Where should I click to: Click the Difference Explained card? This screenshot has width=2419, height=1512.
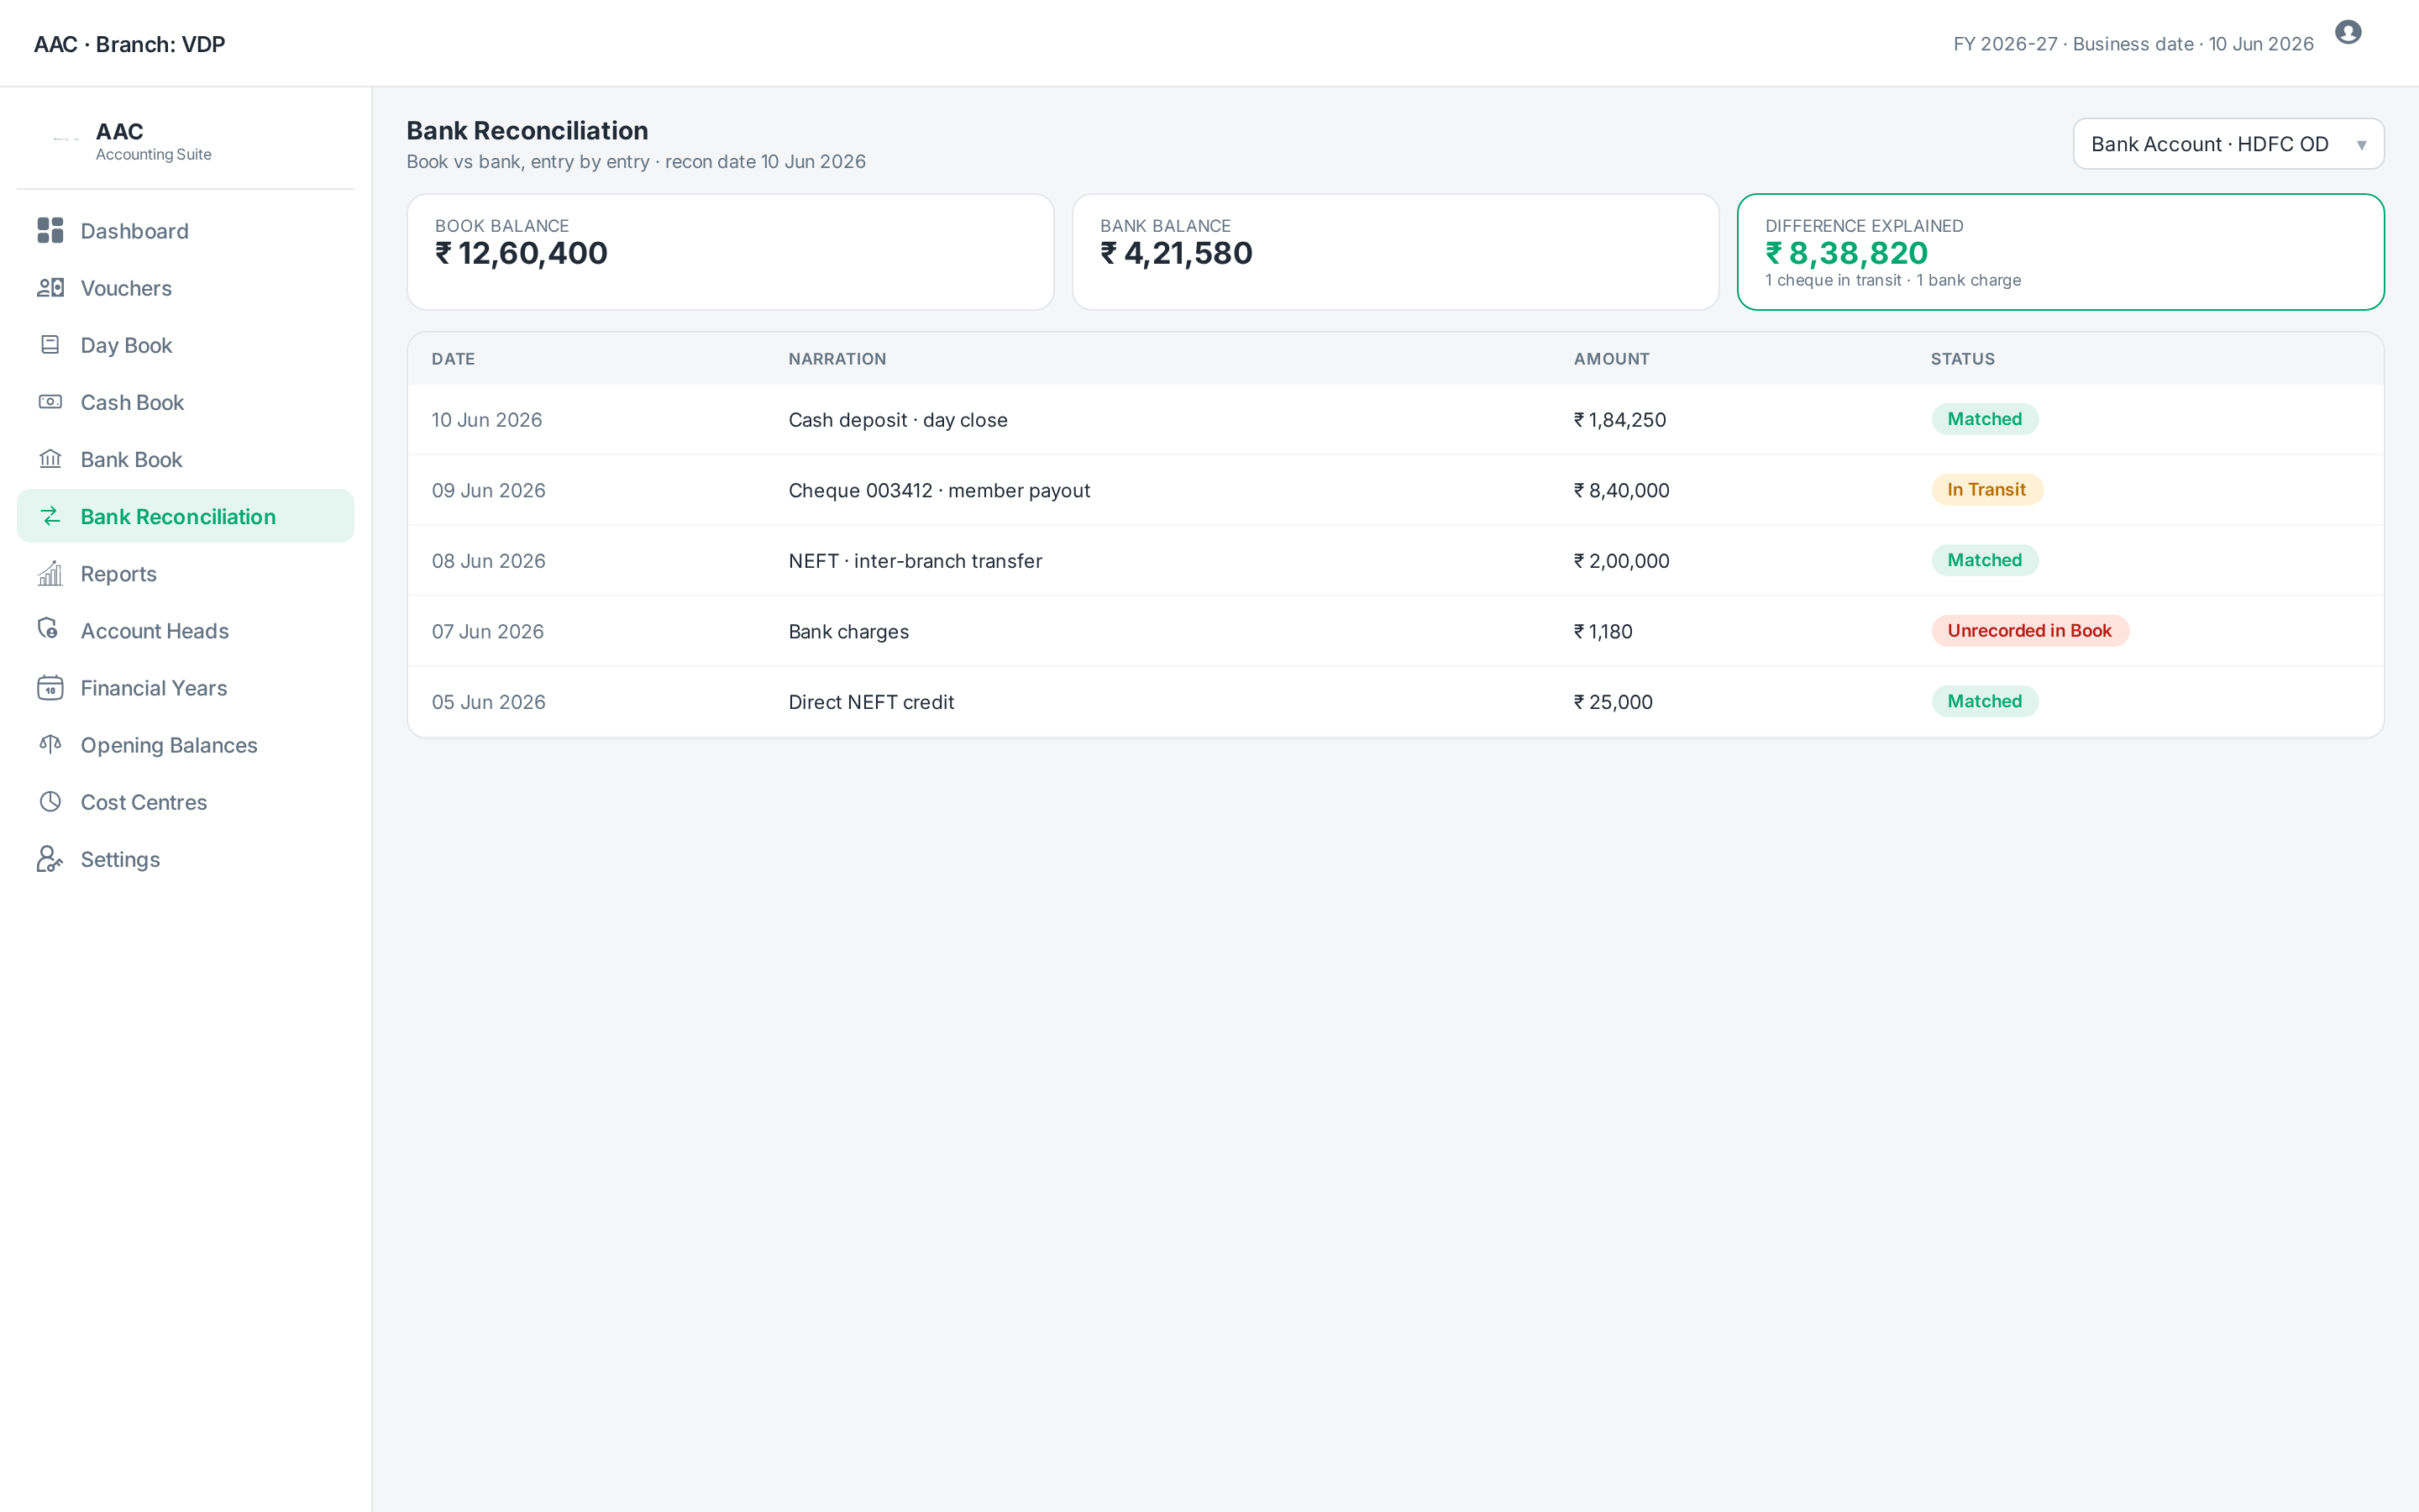[x=2061, y=252]
